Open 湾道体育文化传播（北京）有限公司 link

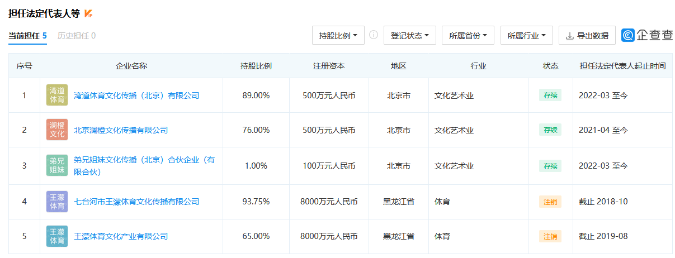pyautogui.click(x=136, y=95)
